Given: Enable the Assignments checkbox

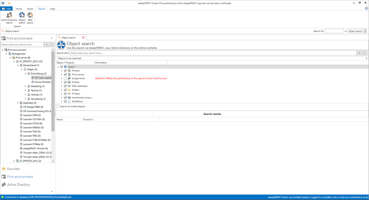Looking at the screenshot, I should tap(66, 78).
